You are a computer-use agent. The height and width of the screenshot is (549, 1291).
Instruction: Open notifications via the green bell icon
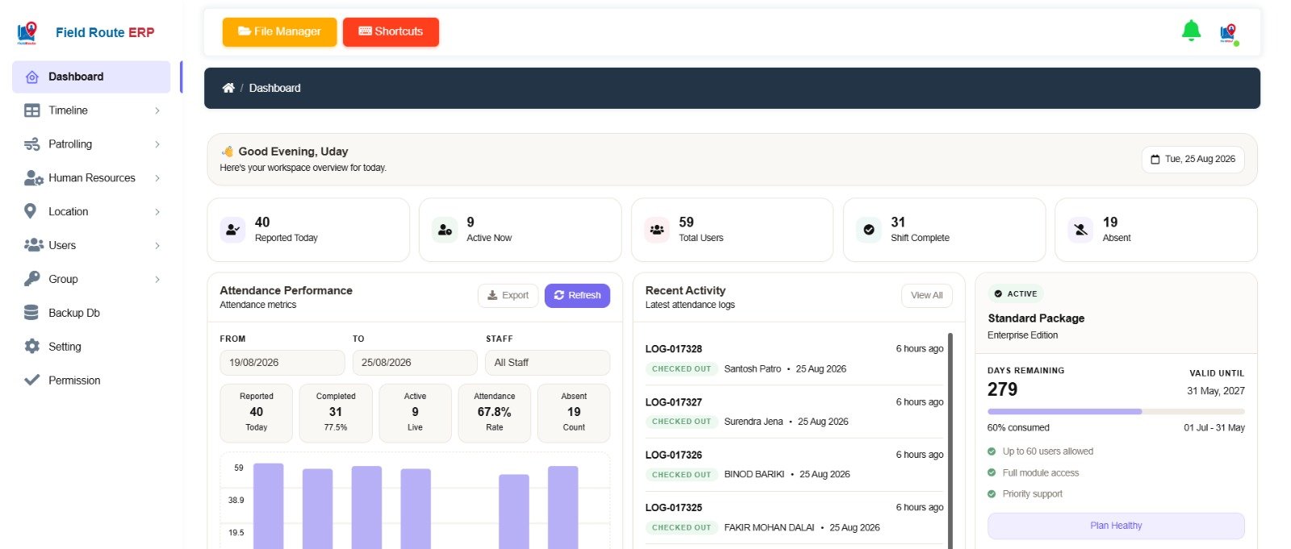click(1191, 31)
